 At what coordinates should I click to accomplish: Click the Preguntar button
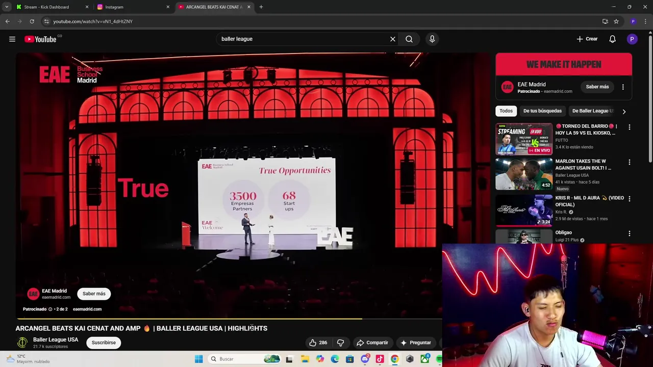click(x=416, y=343)
